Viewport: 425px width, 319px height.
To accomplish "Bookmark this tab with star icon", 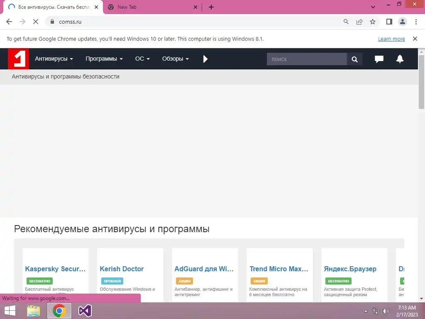I will click(x=373, y=22).
